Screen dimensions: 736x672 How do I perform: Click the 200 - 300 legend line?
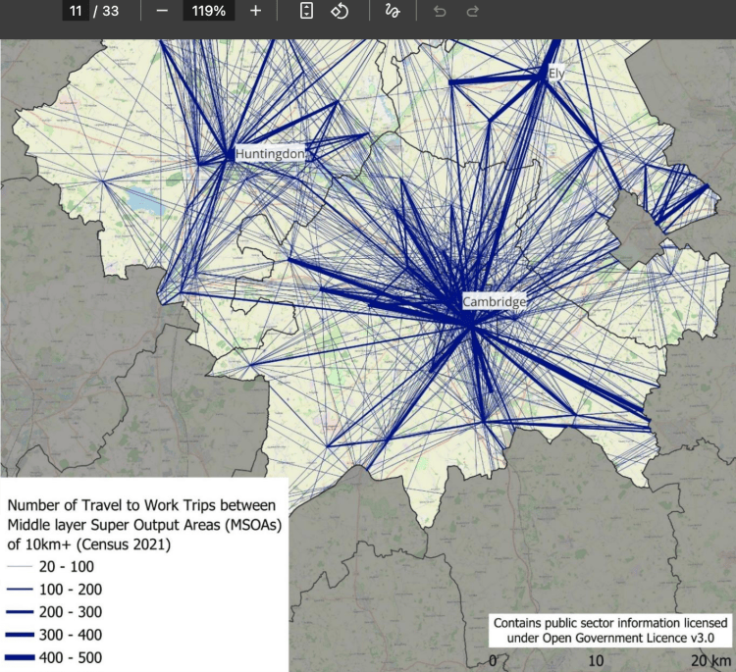click(x=20, y=612)
